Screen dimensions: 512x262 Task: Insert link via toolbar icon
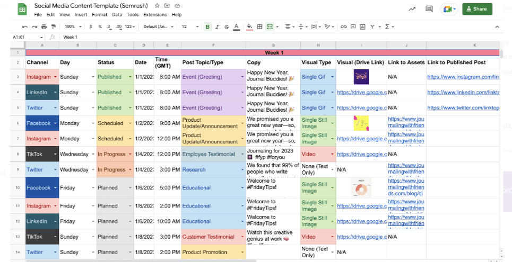pos(343,26)
